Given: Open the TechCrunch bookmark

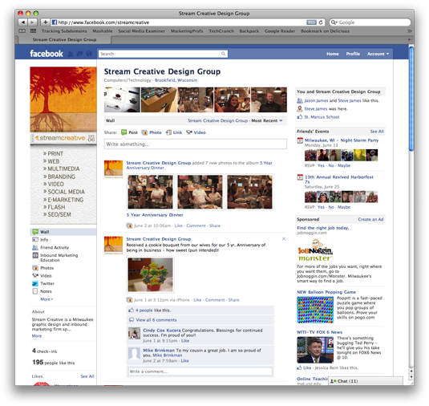Looking at the screenshot, I should (221, 31).
